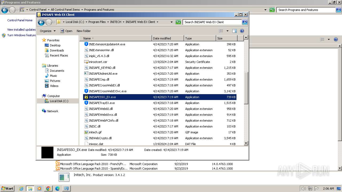The width and height of the screenshot is (342, 192).
Task: Open help icon in INISAFE window toolbar
Action: (x=242, y=31)
